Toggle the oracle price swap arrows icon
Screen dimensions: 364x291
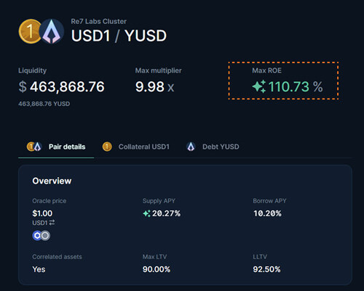[x=52, y=222]
